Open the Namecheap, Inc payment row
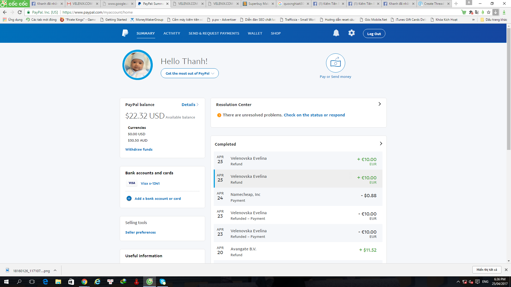This screenshot has height=287, width=511. pos(298,197)
